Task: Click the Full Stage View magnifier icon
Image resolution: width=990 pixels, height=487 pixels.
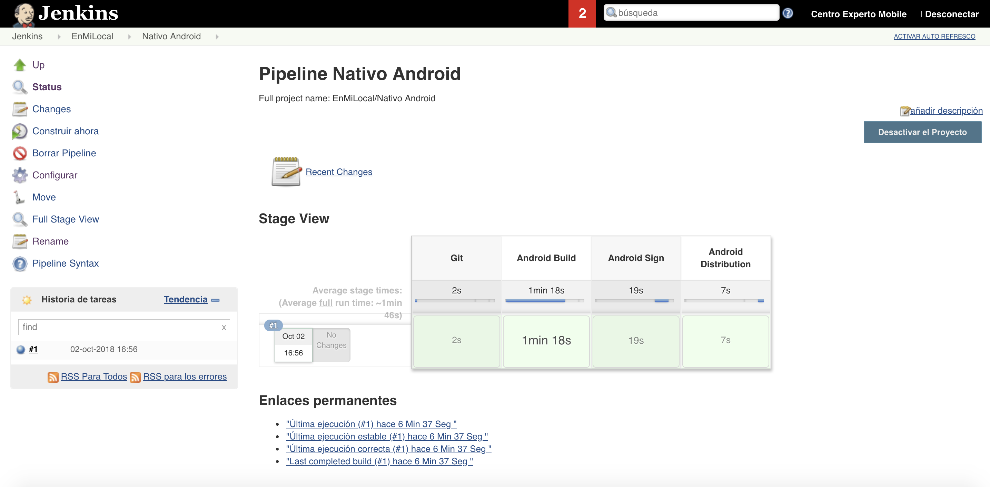Action: coord(20,219)
